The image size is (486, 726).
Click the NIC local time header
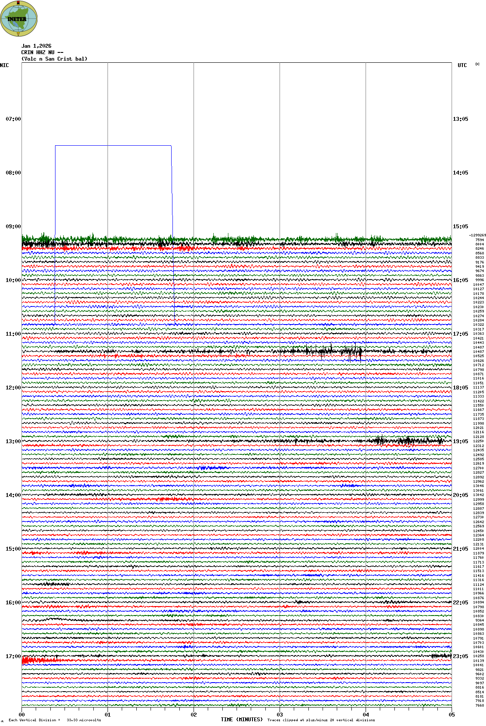pyautogui.click(x=4, y=65)
